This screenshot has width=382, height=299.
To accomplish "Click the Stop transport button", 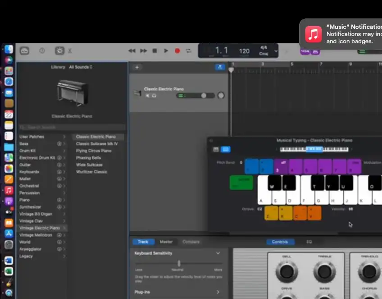I will point(155,51).
